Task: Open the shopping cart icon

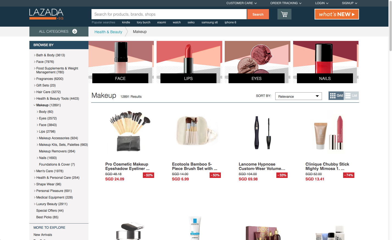Action: point(284,14)
